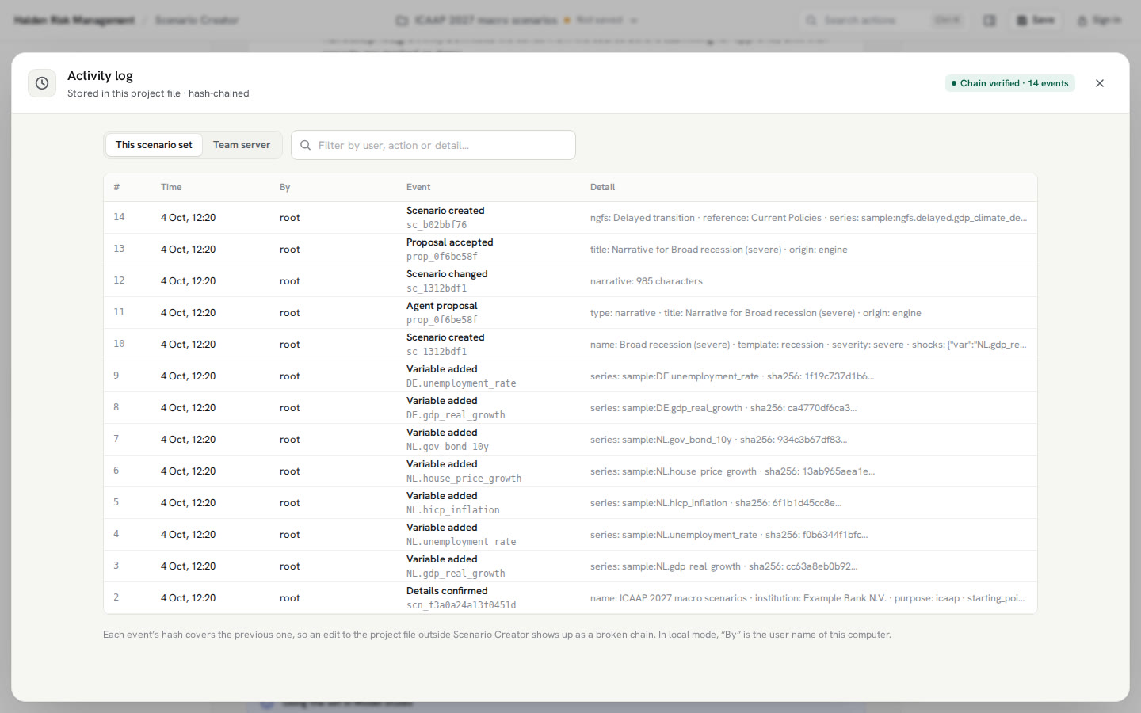1141x713 pixels.
Task: Click the ngfs: Delayed transition detail text
Action: [808, 218]
